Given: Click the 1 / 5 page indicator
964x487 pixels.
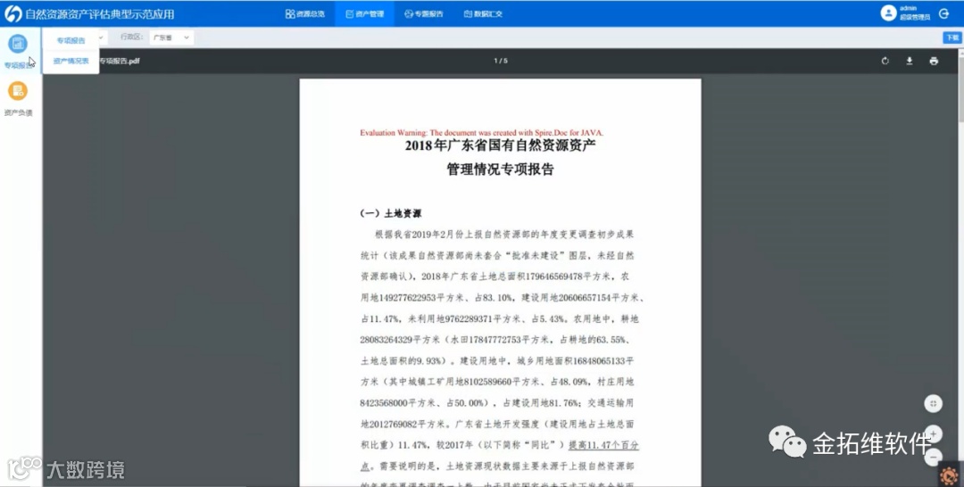Looking at the screenshot, I should tap(501, 61).
